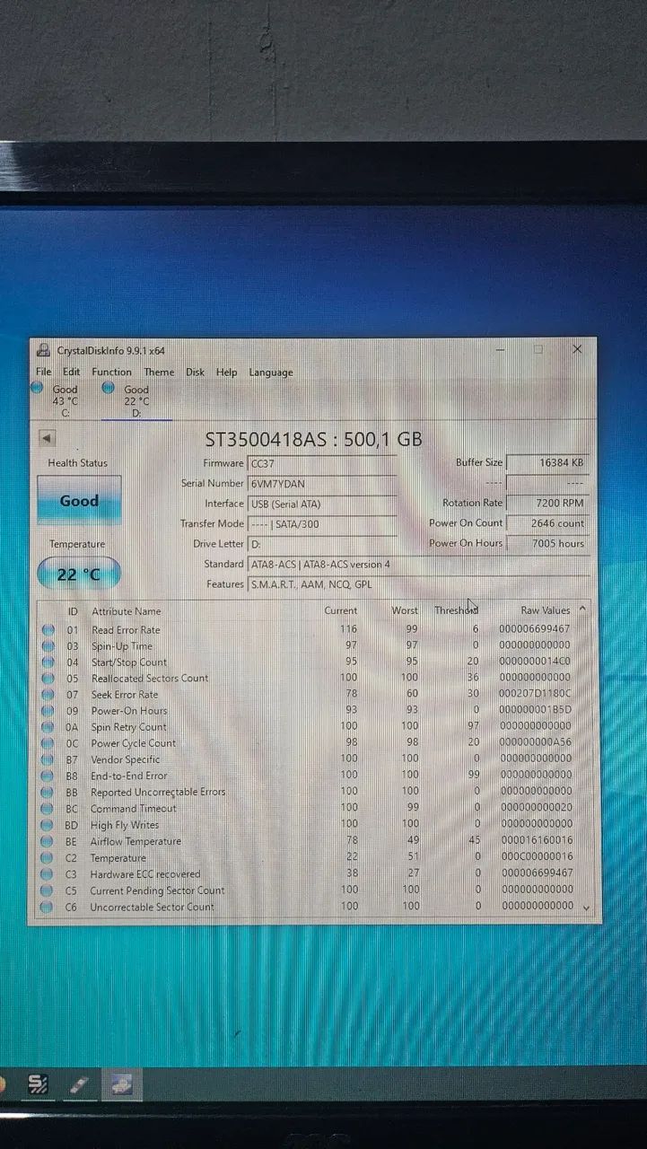Click the Raw Values column header
647x1149 pixels.
tap(545, 610)
